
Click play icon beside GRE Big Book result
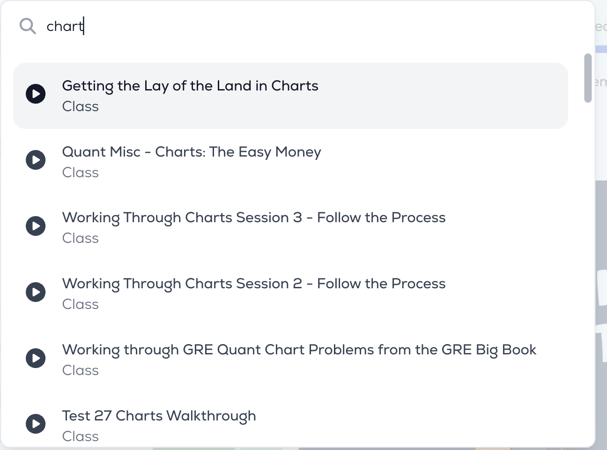pyautogui.click(x=36, y=358)
